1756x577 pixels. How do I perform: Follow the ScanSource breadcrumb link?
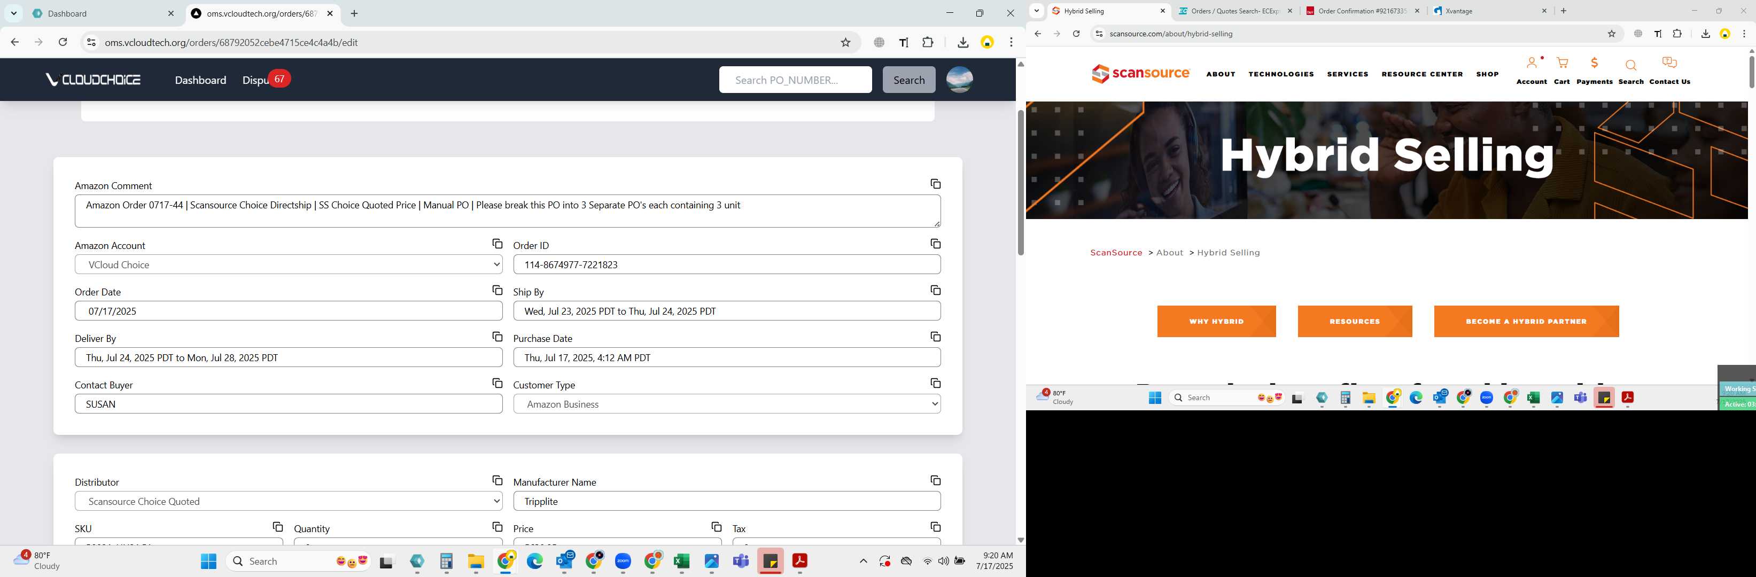(x=1116, y=253)
